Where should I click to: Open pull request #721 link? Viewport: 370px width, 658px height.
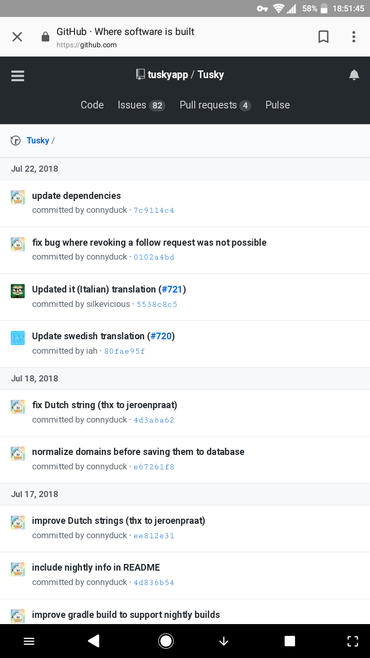pos(172,289)
